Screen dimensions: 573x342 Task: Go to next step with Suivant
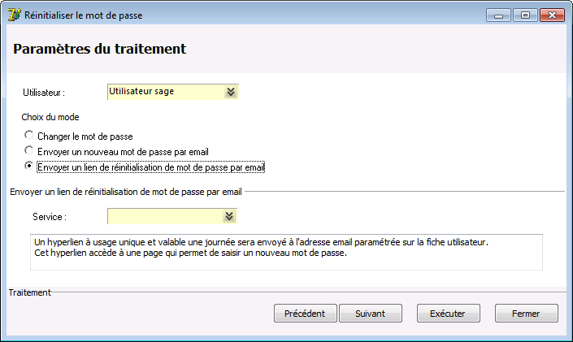coord(371,313)
